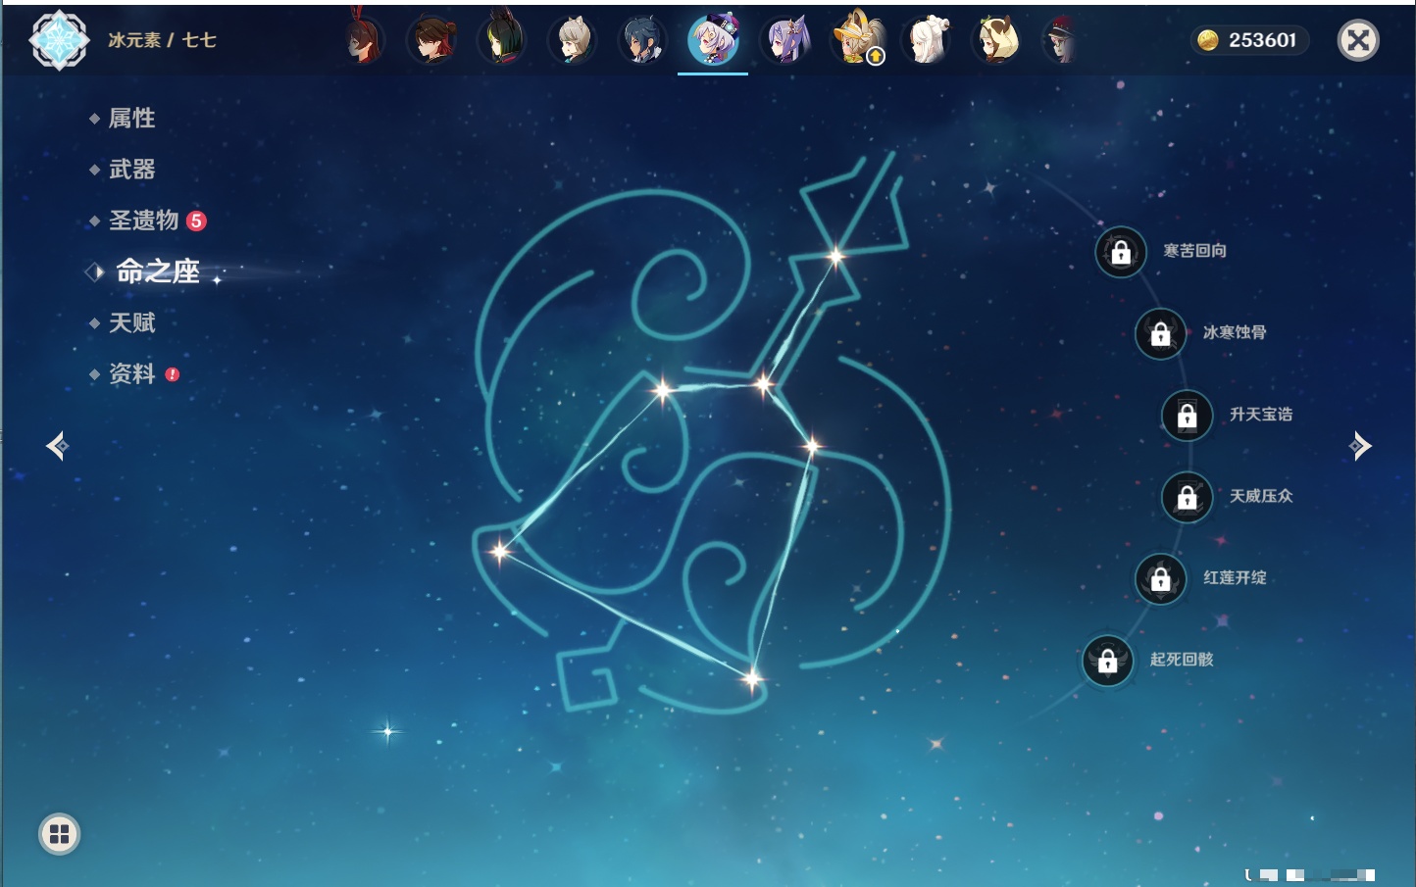Image resolution: width=1416 pixels, height=887 pixels.
Task: Open the locked 寒苦回向 constellation node
Action: (1121, 253)
